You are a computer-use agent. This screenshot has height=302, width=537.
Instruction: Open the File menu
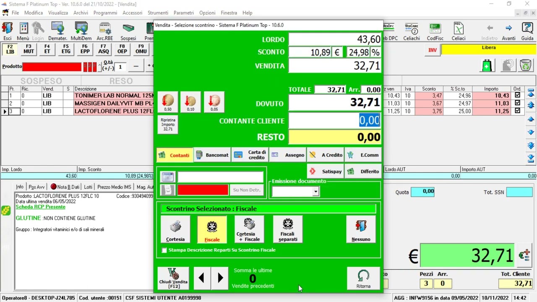[x=15, y=13]
